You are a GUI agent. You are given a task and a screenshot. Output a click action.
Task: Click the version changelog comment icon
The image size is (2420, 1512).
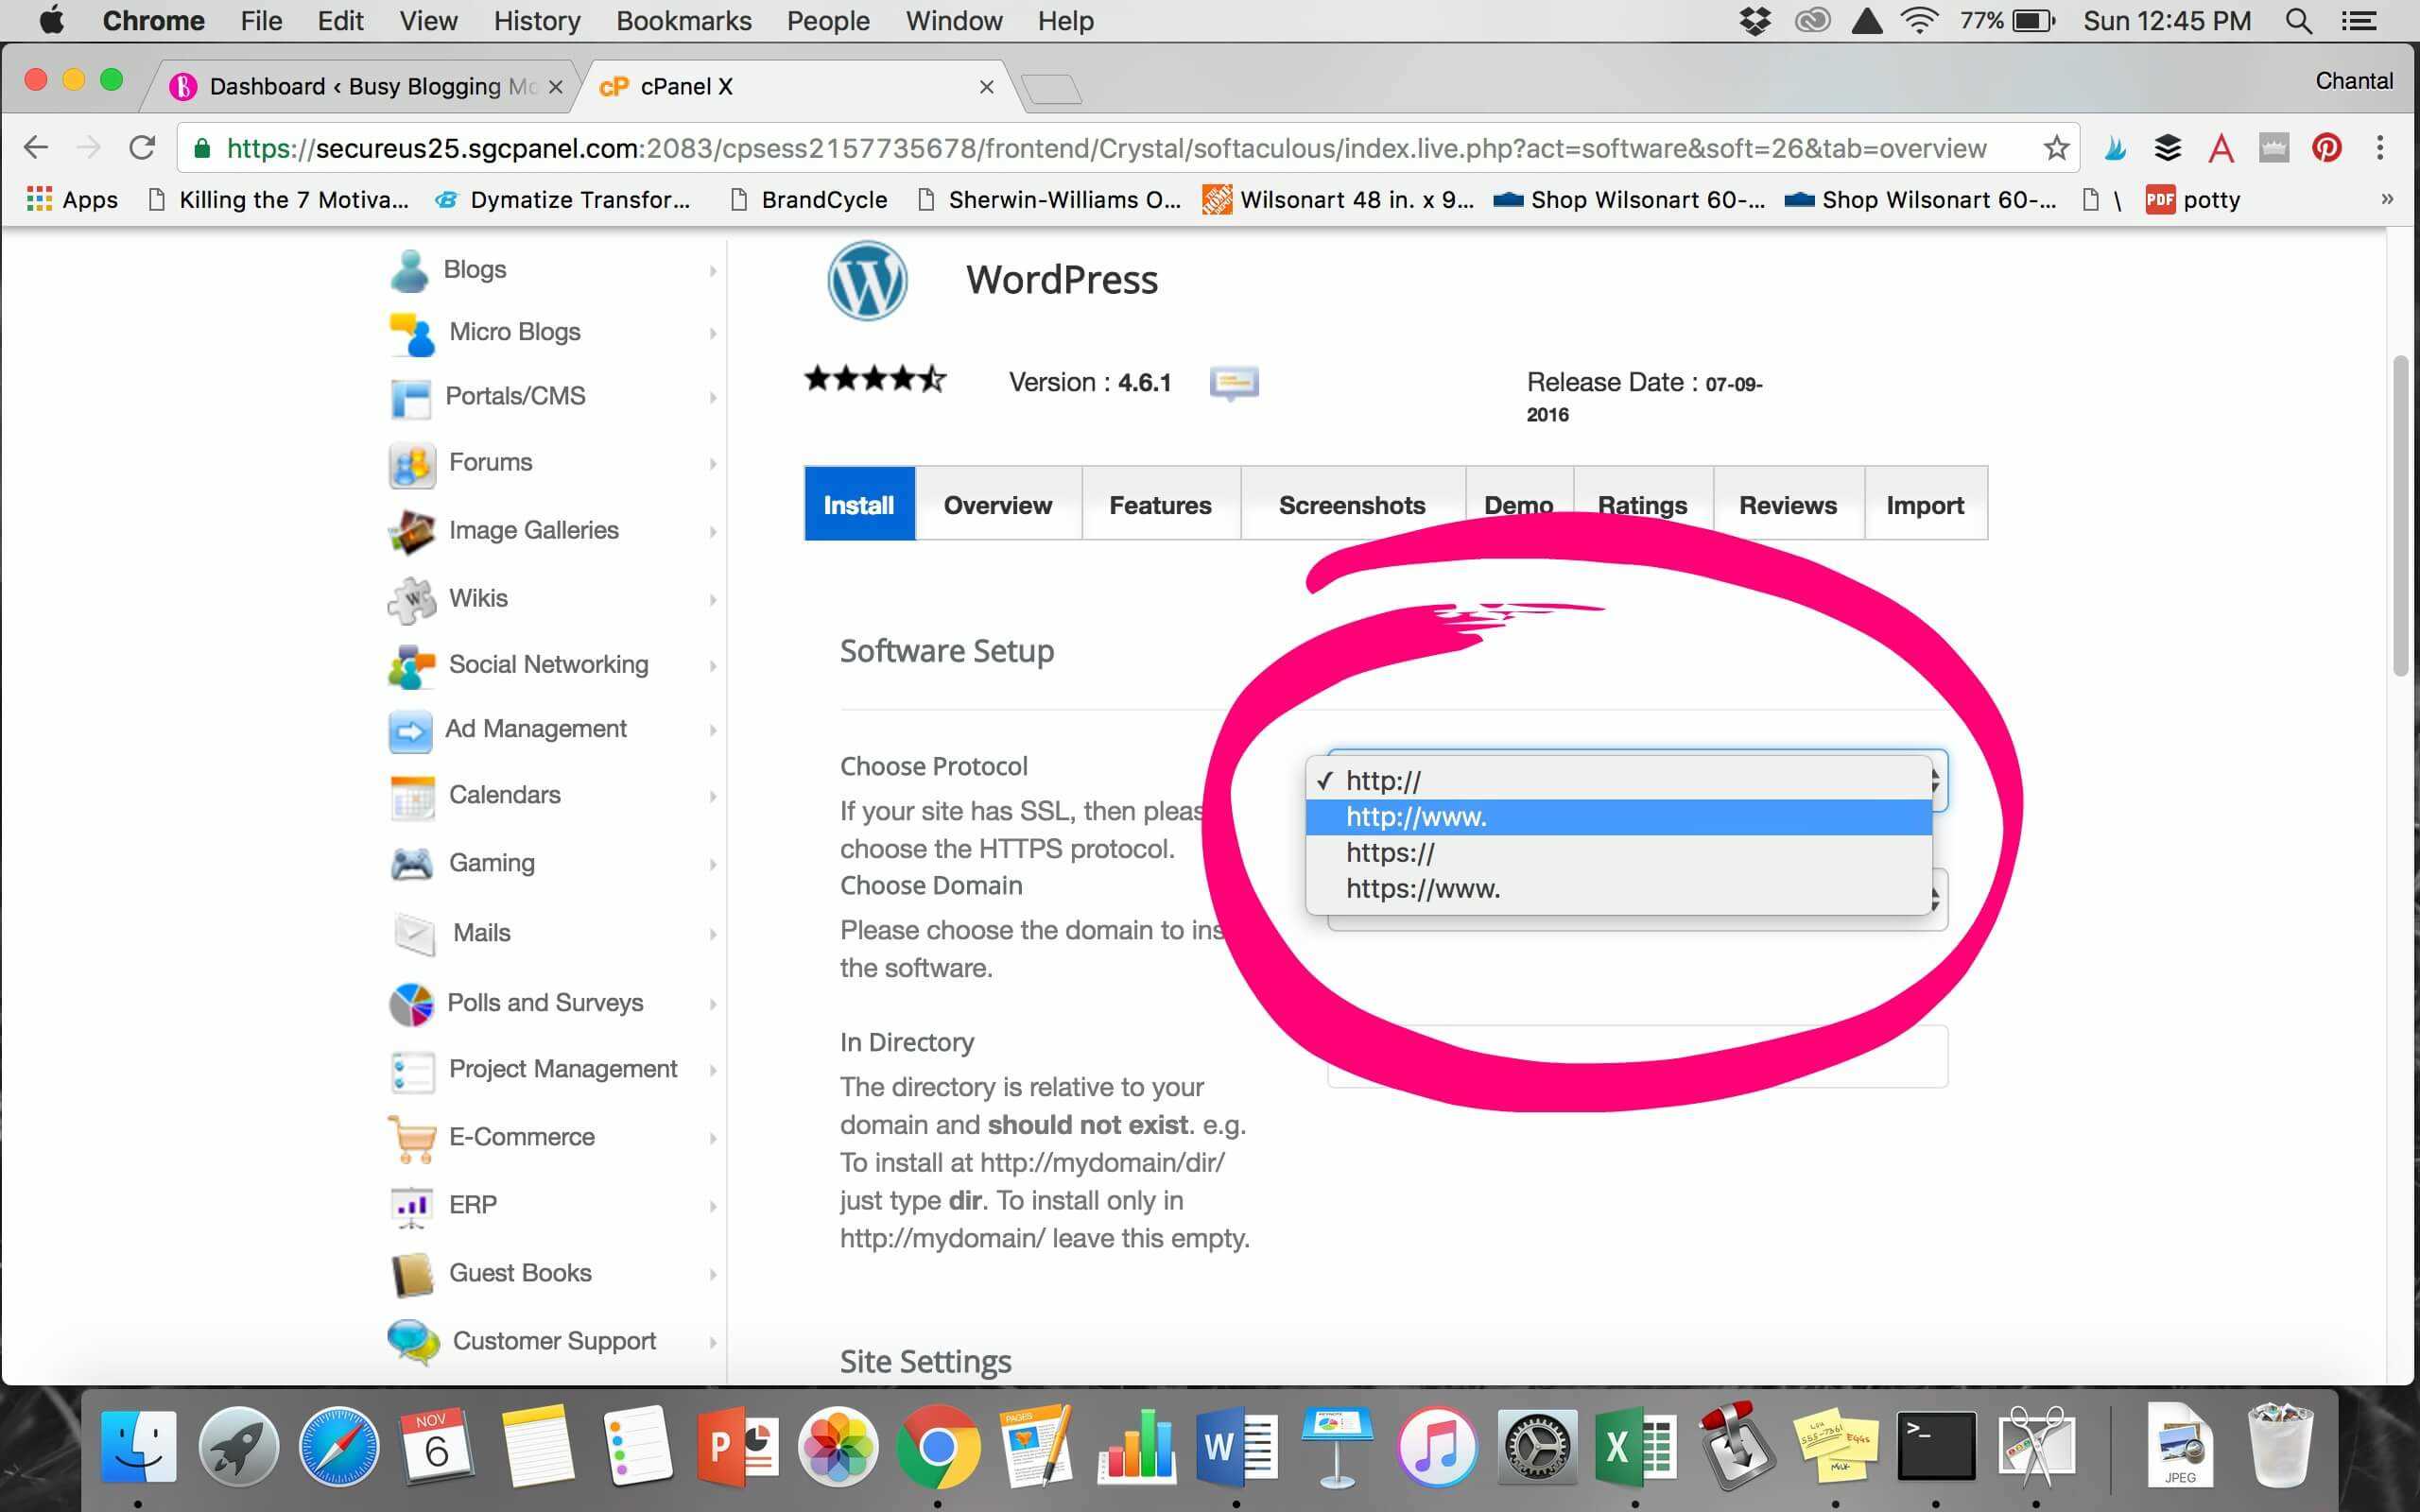coord(1234,383)
